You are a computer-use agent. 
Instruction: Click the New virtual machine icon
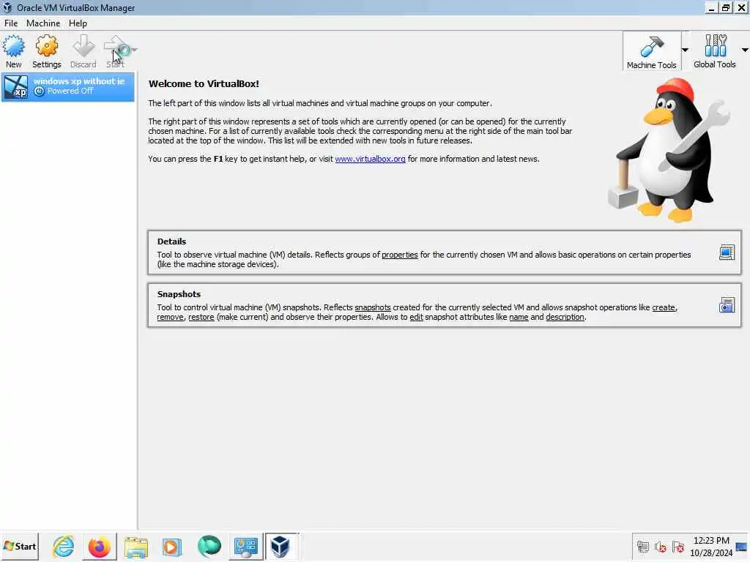[13, 46]
